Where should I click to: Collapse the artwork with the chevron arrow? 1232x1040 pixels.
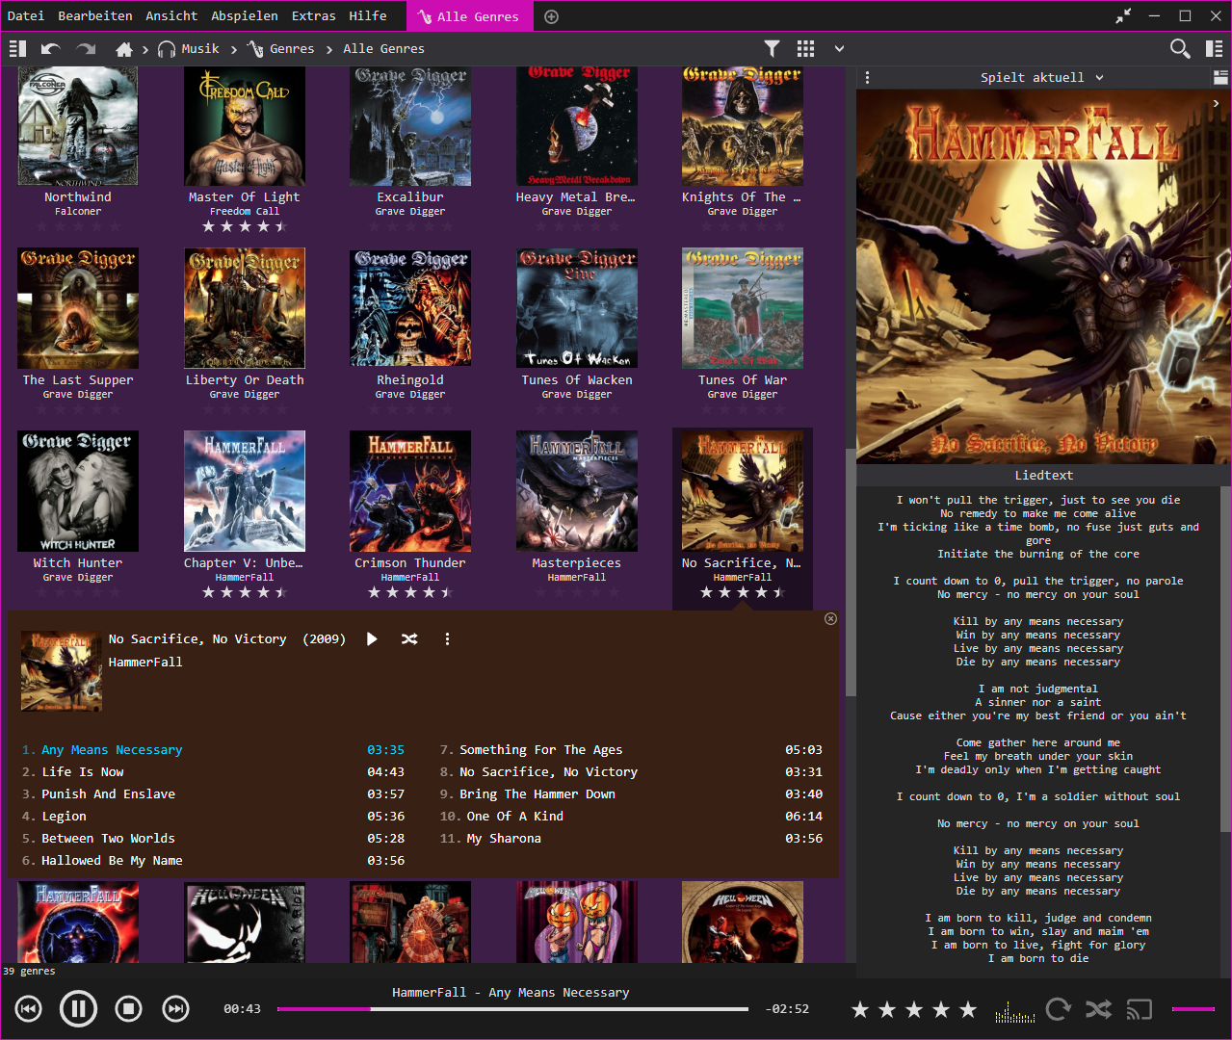1217,103
